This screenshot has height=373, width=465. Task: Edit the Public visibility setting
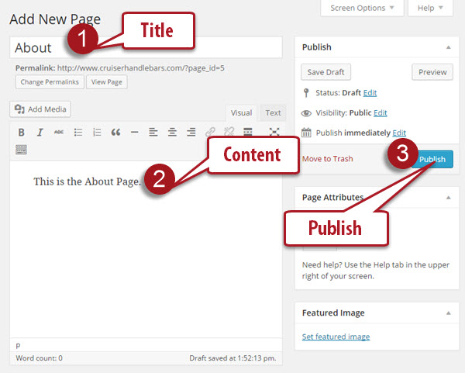point(381,113)
